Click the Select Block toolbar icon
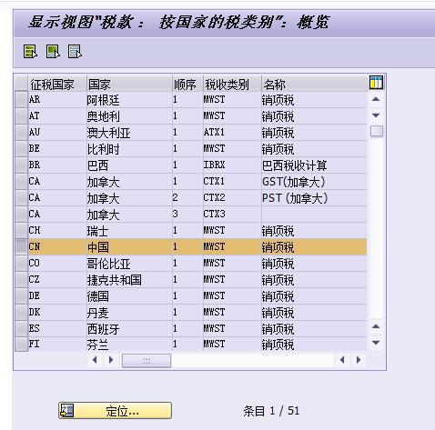 tap(53, 52)
